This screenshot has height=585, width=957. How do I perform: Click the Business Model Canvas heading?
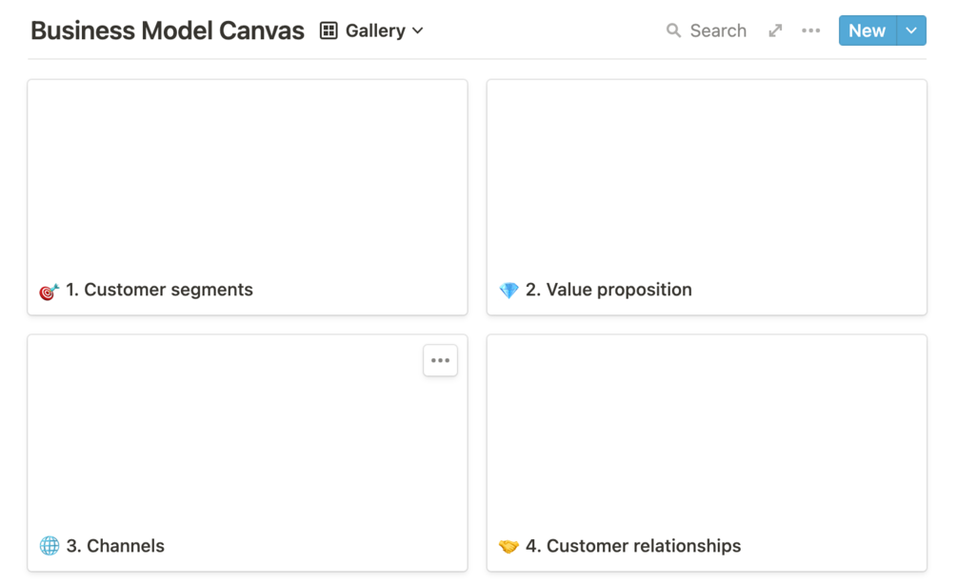coord(168,30)
